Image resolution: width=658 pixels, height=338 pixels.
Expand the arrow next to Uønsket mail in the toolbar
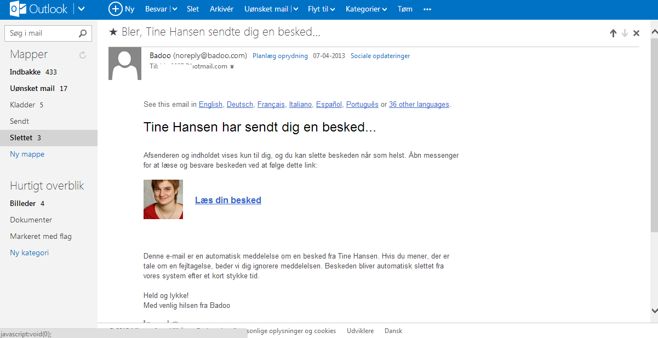(295, 9)
